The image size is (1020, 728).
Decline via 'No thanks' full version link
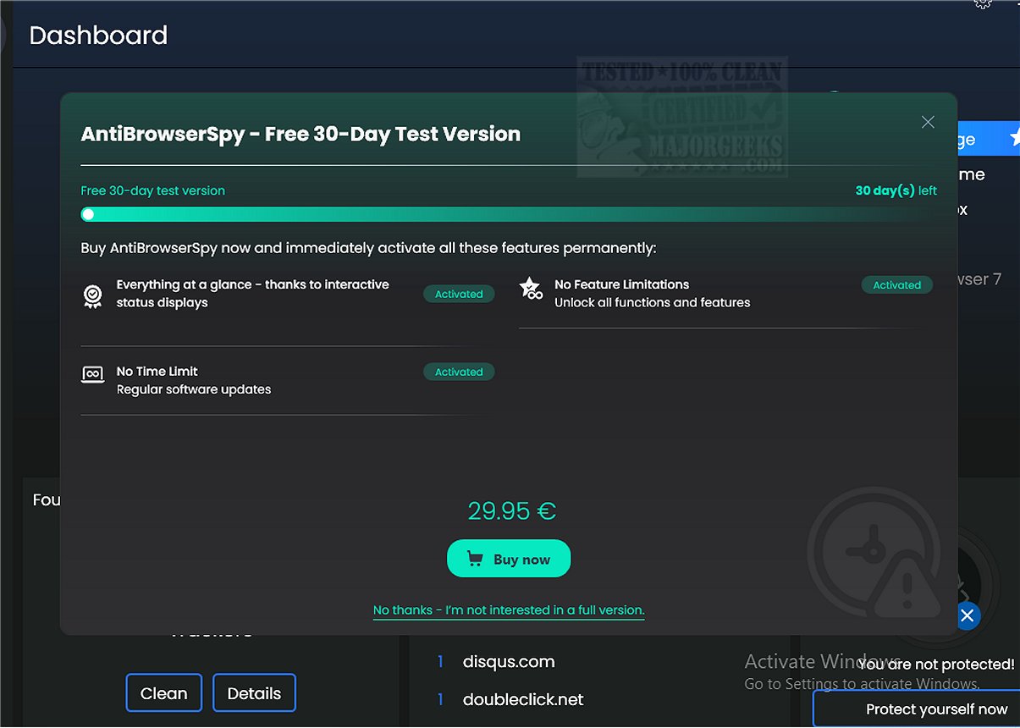tap(509, 609)
